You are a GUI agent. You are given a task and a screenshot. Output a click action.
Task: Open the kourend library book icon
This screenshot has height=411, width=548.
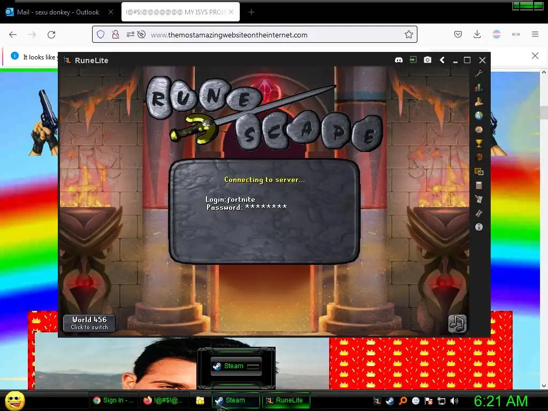tap(479, 213)
